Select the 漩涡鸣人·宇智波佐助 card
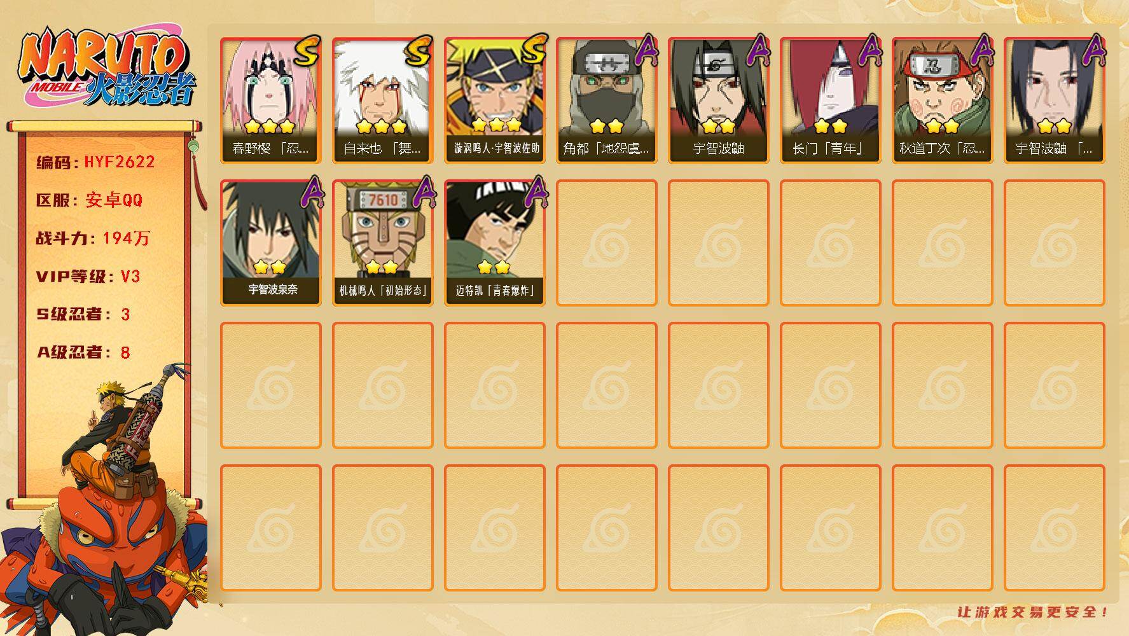The height and width of the screenshot is (636, 1129). pos(495,100)
